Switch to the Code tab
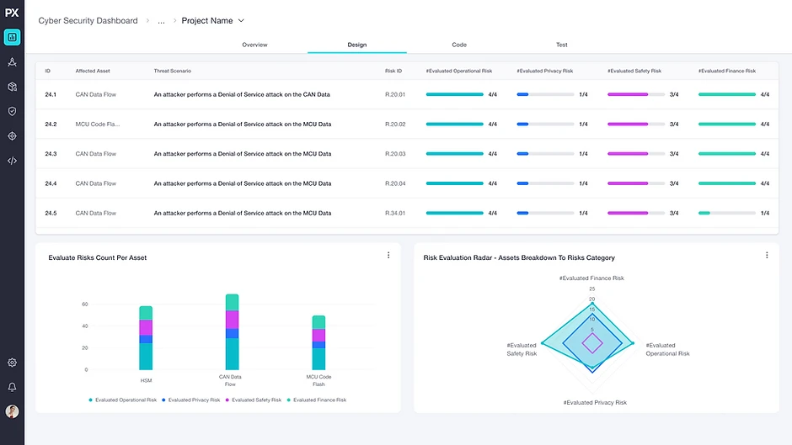This screenshot has width=792, height=445. [459, 45]
